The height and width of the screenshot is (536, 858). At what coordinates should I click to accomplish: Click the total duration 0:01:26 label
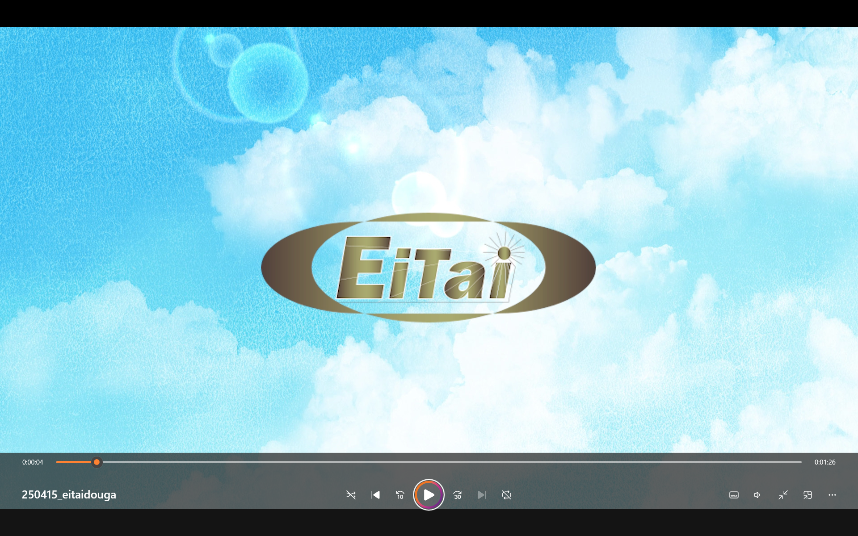click(x=824, y=462)
